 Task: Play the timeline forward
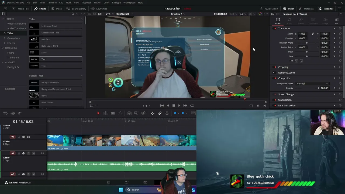[179, 106]
